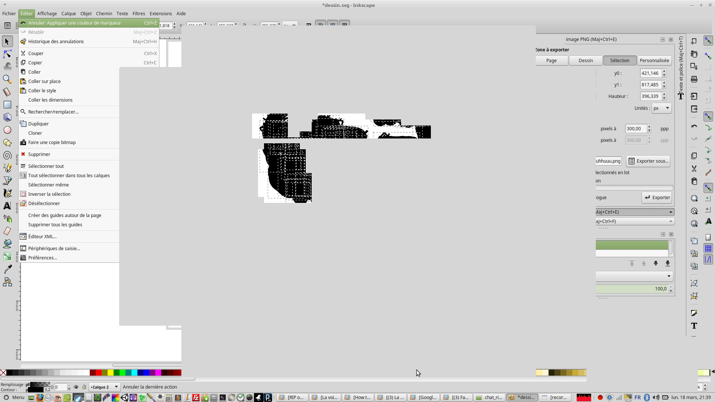Pick the yellow swatch in palette
This screenshot has width=715, height=402.
click(111, 373)
